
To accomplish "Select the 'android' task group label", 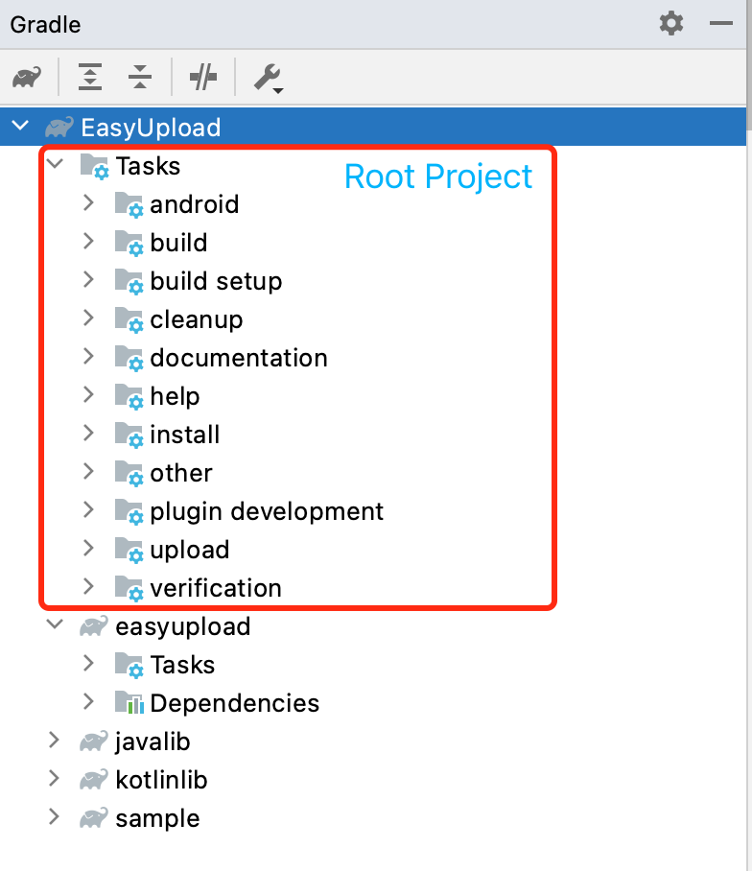I will point(195,204).
